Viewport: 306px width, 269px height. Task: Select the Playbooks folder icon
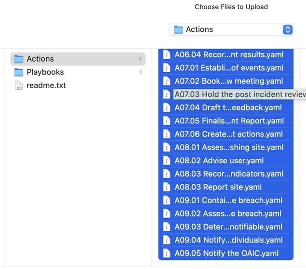pos(19,72)
